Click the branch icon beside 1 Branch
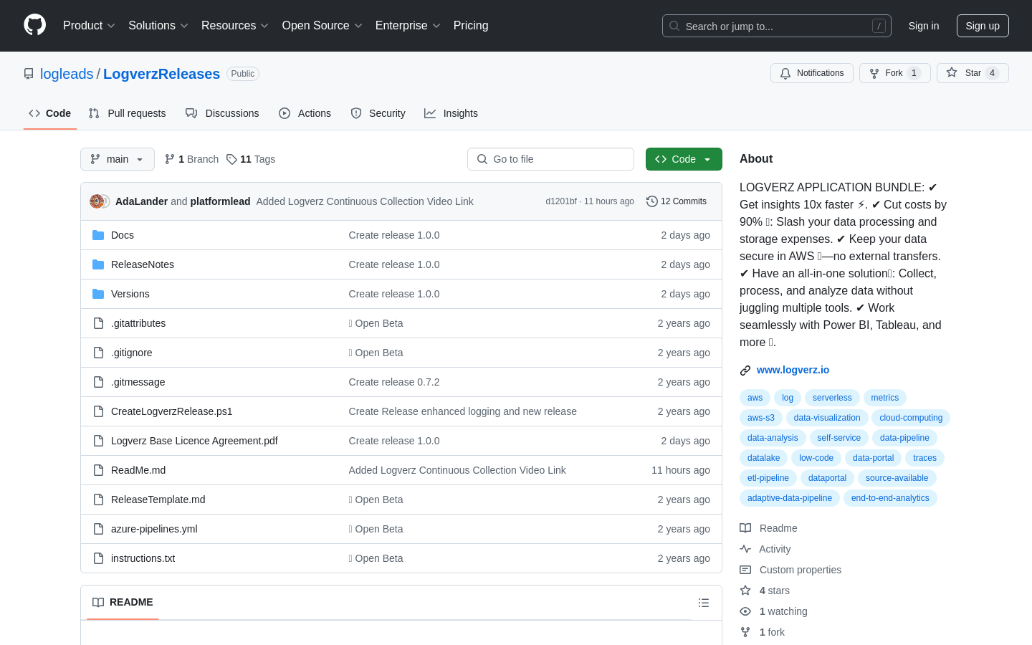Viewport: 1032px width, 645px height. point(170,159)
